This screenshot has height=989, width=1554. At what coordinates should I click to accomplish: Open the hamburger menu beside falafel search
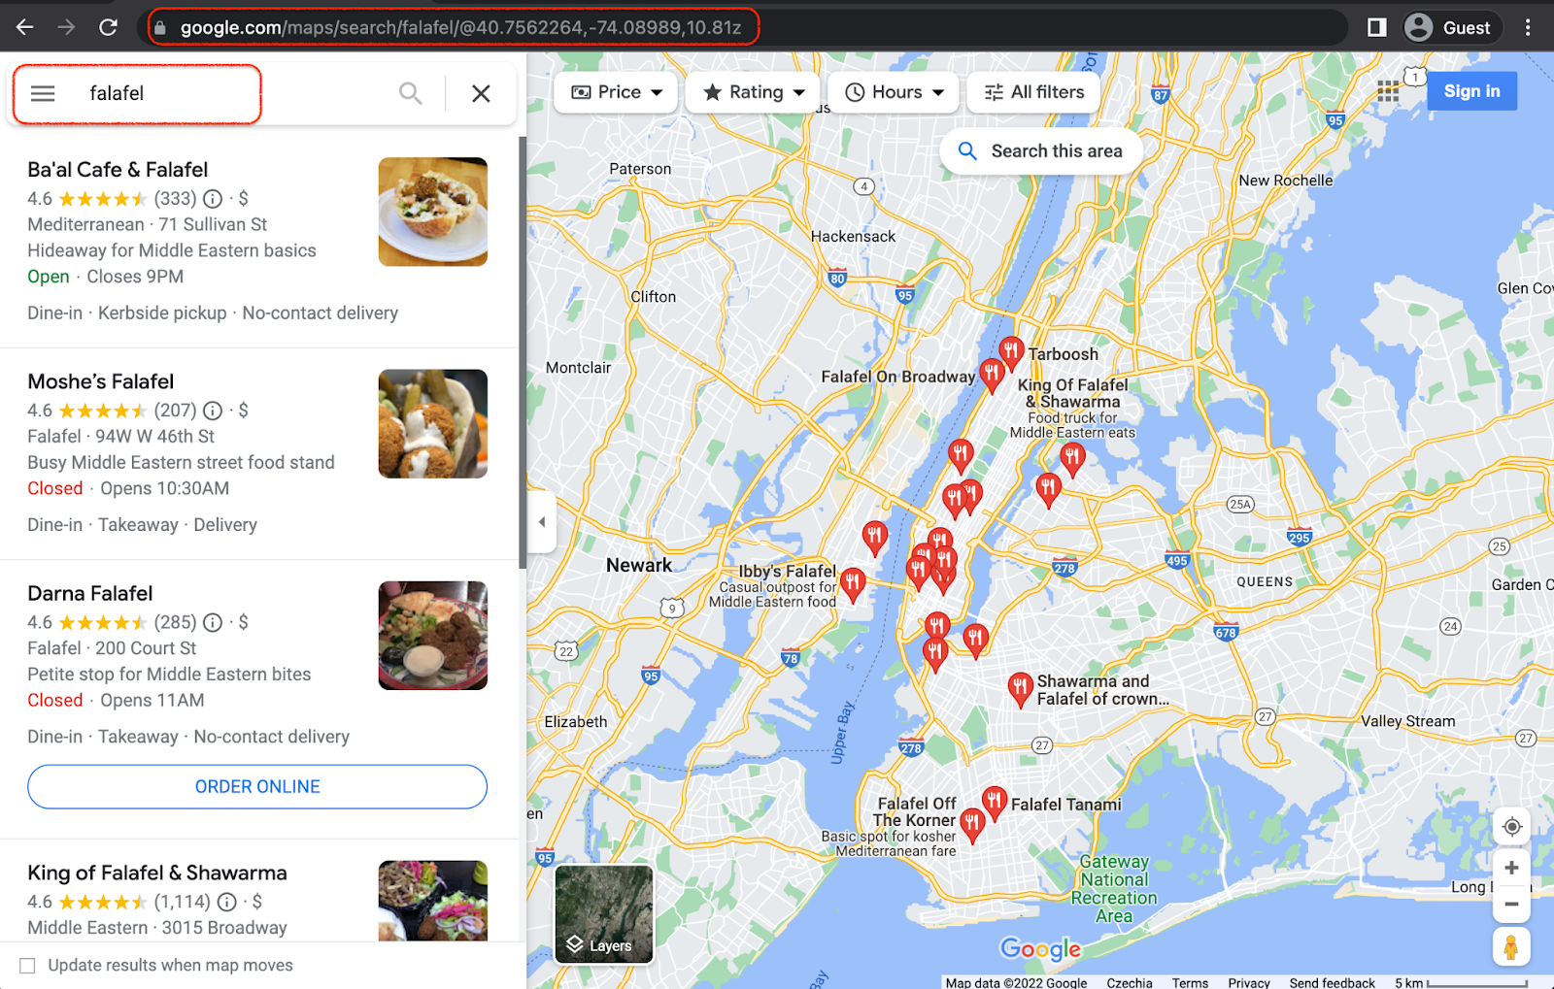coord(43,93)
